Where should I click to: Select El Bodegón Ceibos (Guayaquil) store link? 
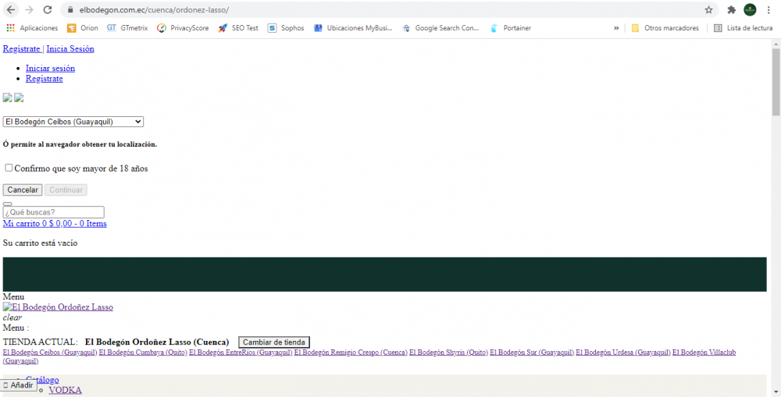[50, 353]
